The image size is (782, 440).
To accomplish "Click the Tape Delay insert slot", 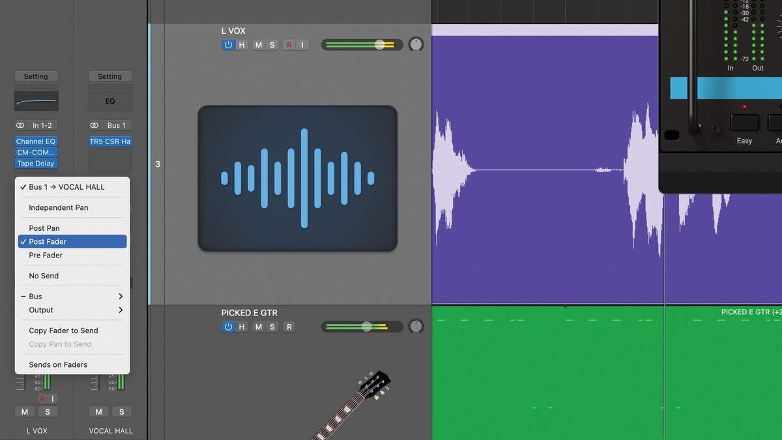I will 36,163.
